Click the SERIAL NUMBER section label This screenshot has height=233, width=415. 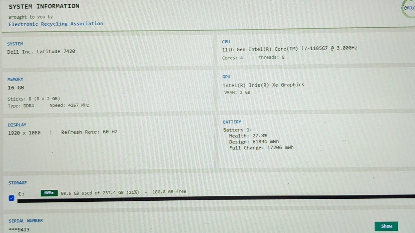(26, 221)
